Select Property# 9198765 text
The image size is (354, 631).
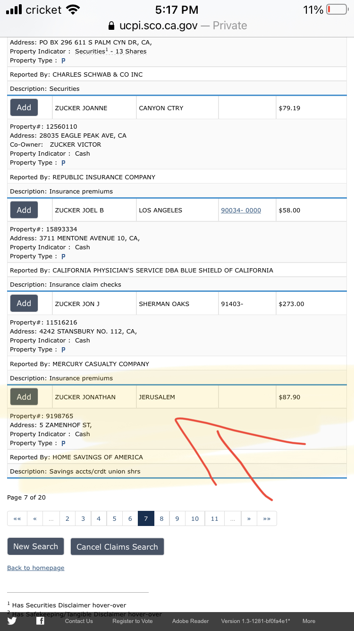click(42, 416)
